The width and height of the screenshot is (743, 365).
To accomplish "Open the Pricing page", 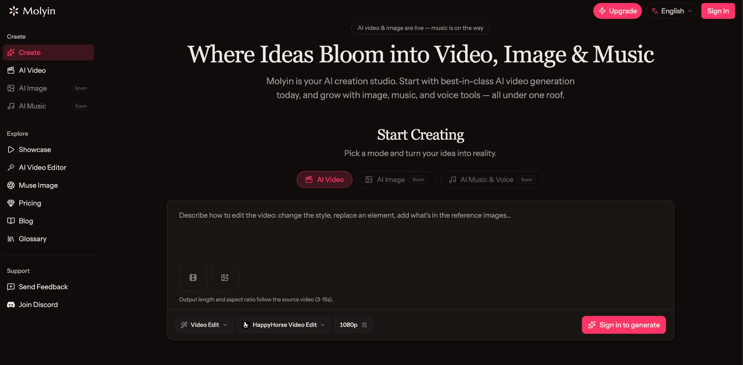I will [x=49, y=203].
